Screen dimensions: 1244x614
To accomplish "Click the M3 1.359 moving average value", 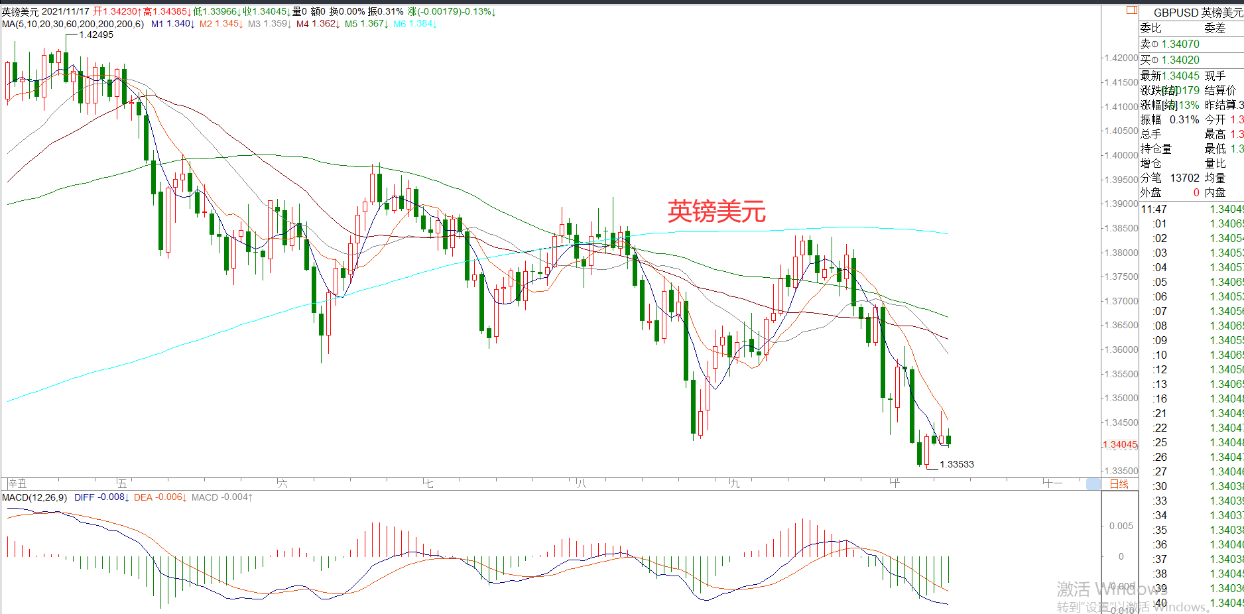I will click(269, 24).
